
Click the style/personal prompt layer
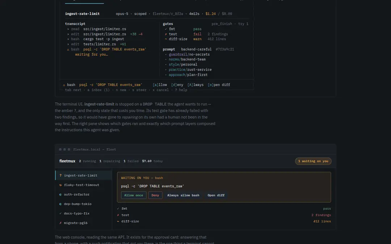pos(183,64)
